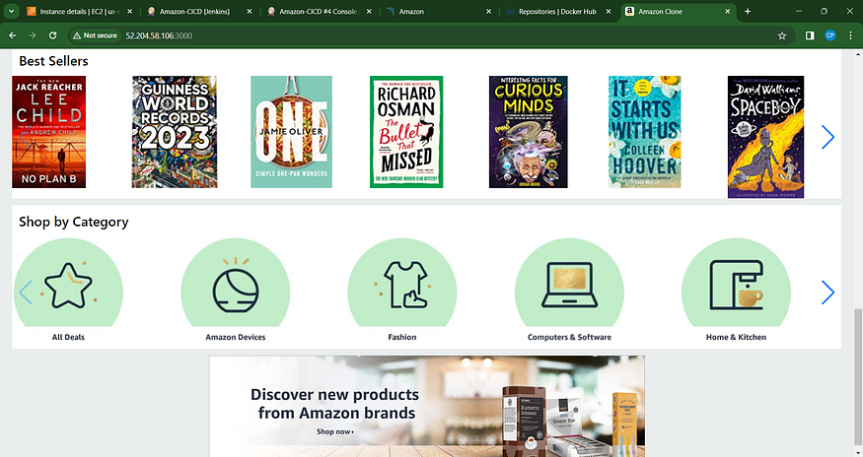Screen dimensions: 863x457
Task: Click the Computers & Software laptop icon
Action: (569, 285)
